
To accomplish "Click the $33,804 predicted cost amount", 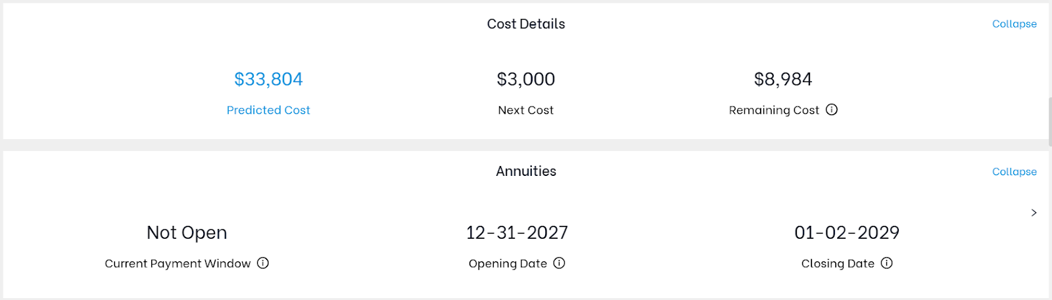I will point(268,79).
